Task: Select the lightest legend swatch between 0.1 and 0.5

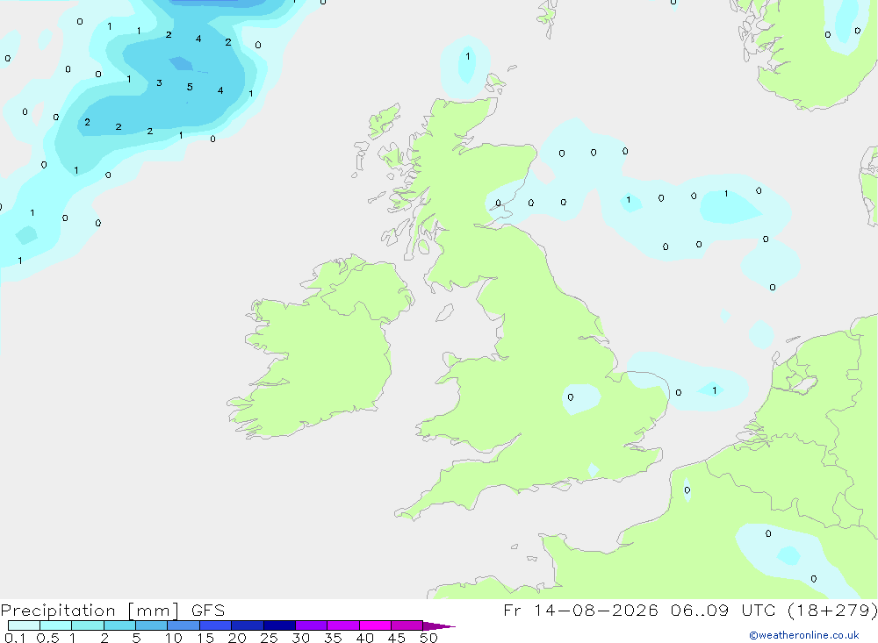Action: pyautogui.click(x=24, y=625)
